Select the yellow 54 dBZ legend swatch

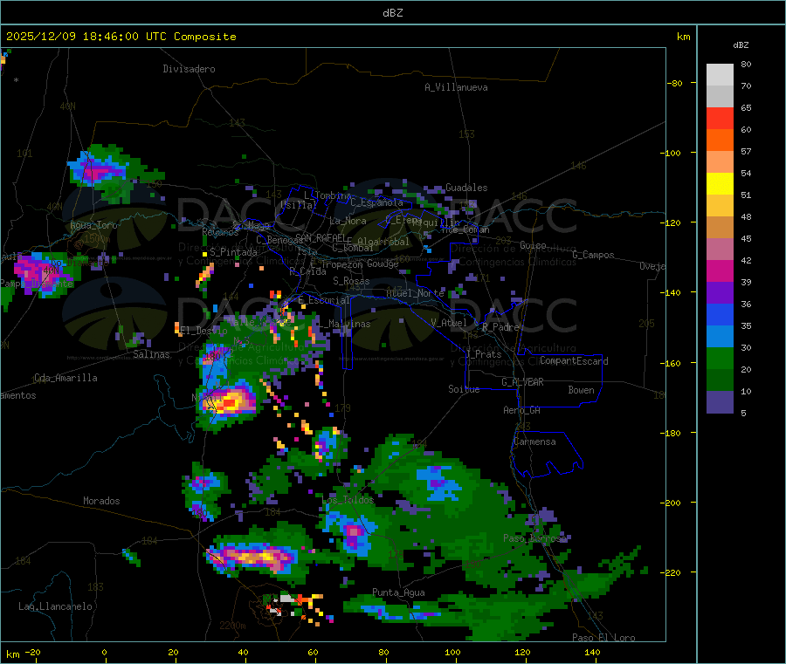(720, 184)
